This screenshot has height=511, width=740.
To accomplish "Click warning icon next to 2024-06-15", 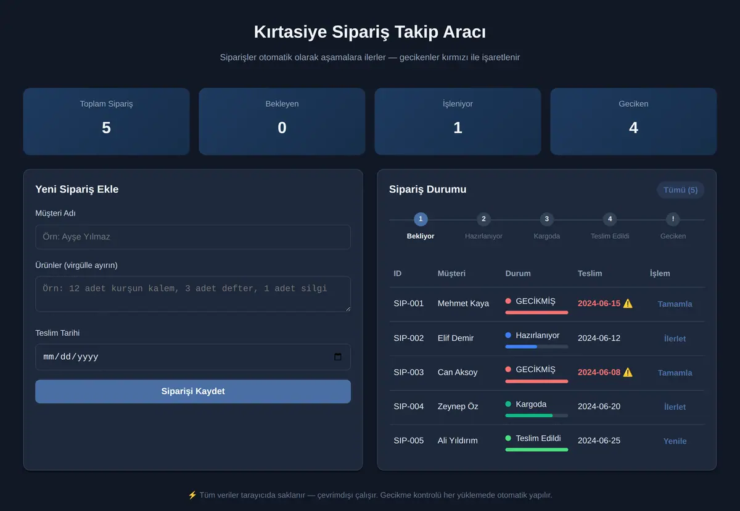I will (x=628, y=303).
